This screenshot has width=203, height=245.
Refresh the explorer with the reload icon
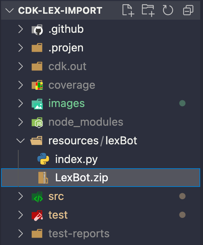(168, 10)
